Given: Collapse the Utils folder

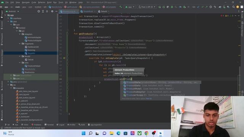Looking at the screenshot, I should click(20, 62).
